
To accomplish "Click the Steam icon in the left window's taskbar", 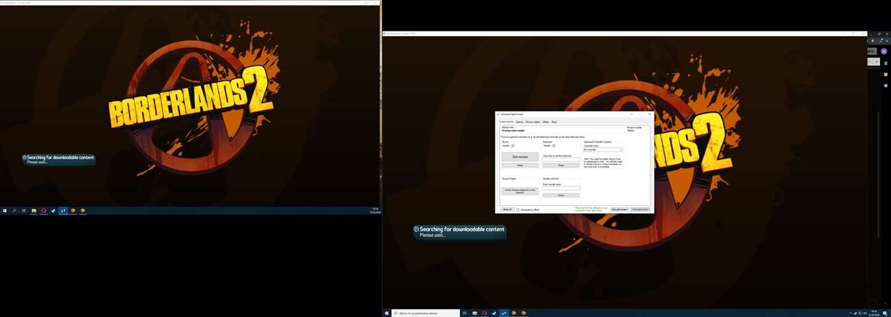I will click(x=53, y=211).
